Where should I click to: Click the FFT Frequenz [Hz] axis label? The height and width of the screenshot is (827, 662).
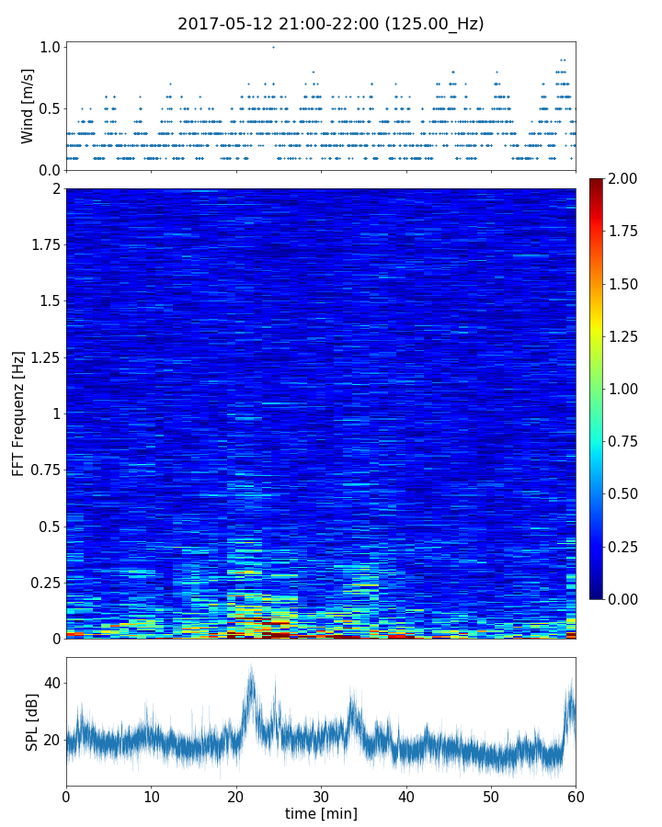click(18, 413)
